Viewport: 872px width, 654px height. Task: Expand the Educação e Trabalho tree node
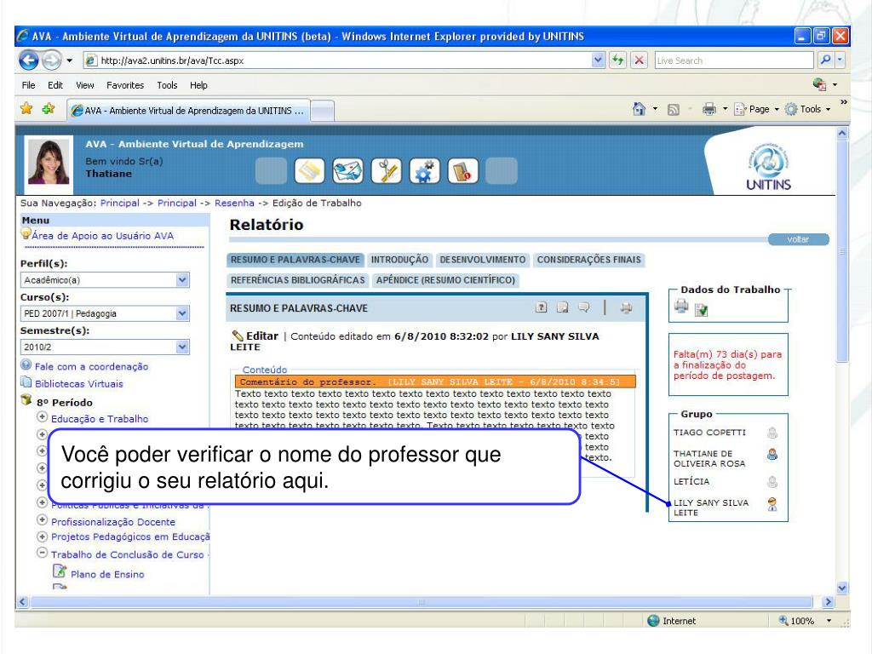pyautogui.click(x=42, y=416)
